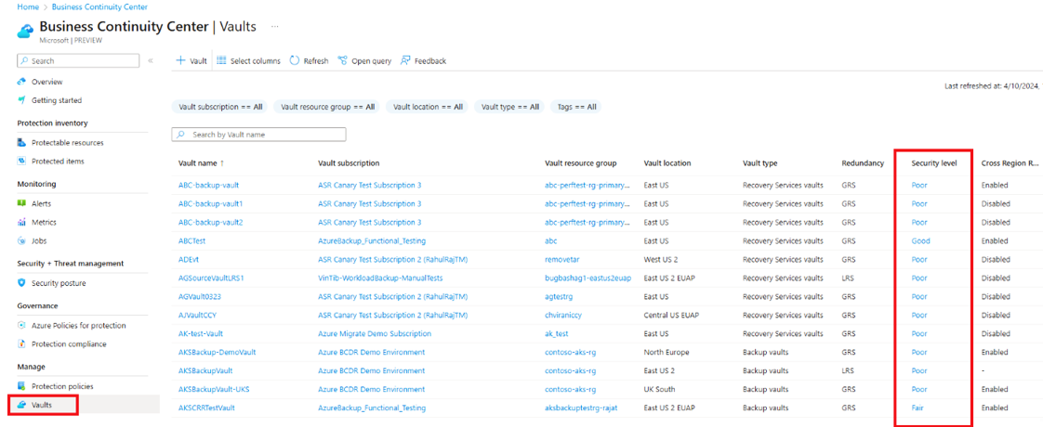Open the ellipsis menu beside Vaults title
This screenshot has height=427, width=1043.
(275, 27)
